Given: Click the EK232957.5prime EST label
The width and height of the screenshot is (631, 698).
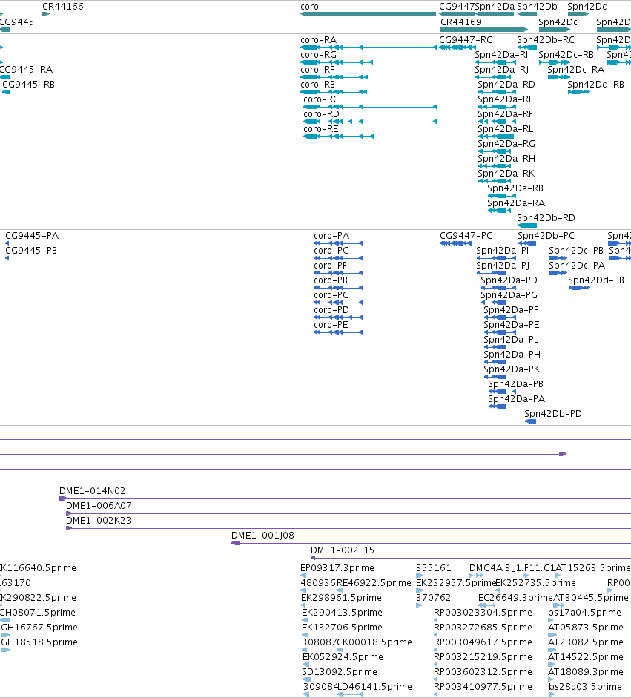Looking at the screenshot, I should (456, 583).
